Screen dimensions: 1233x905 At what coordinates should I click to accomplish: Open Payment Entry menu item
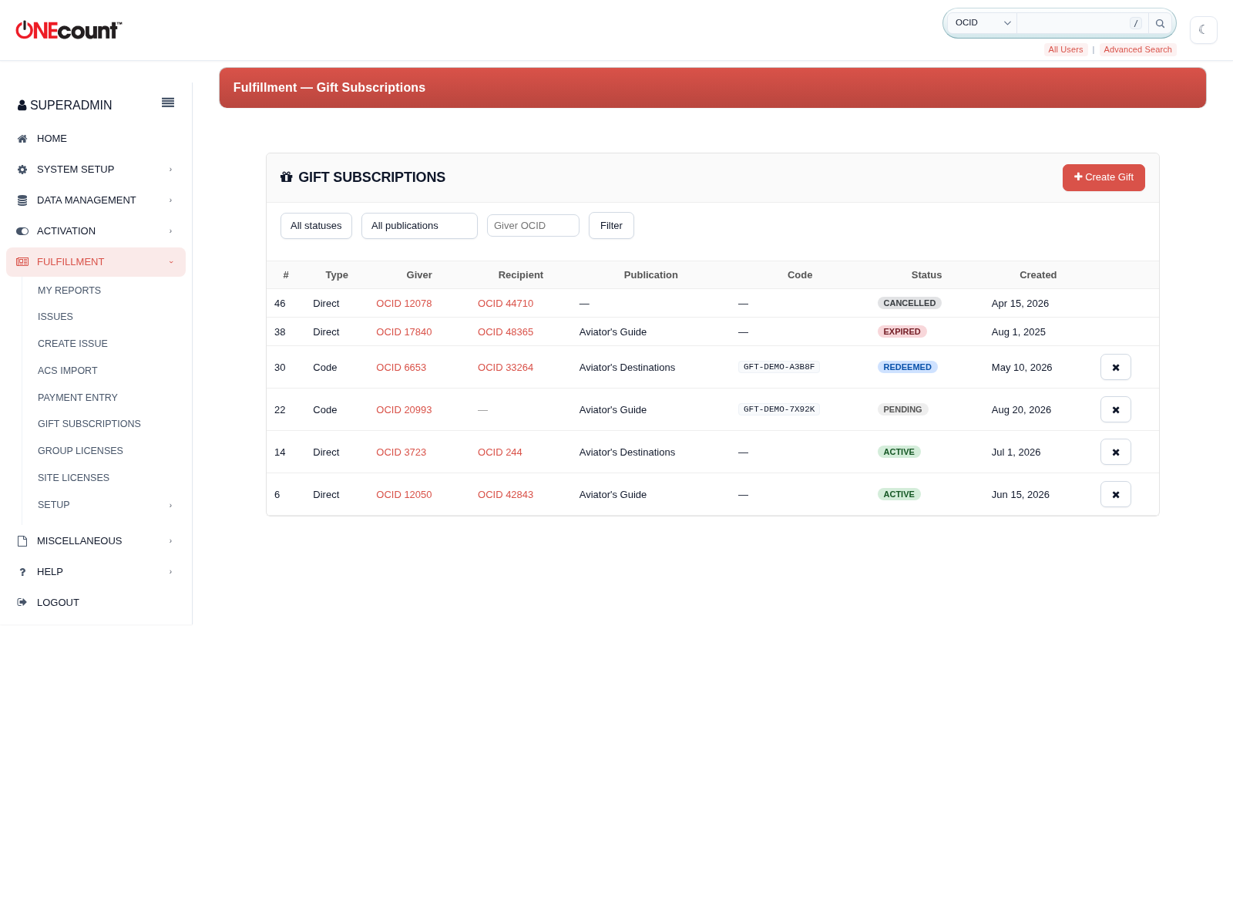pyautogui.click(x=78, y=398)
